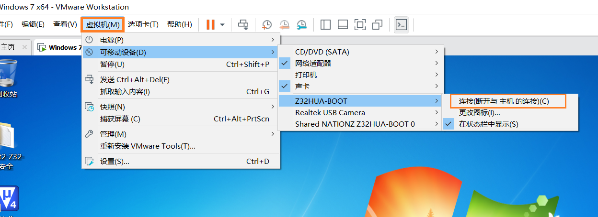Click the console view toolbar icon
The height and width of the screenshot is (217, 598).
(x=401, y=24)
